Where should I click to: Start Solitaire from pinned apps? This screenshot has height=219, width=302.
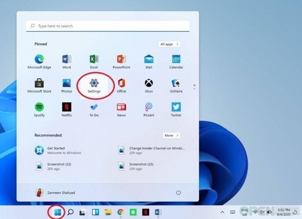(176, 86)
